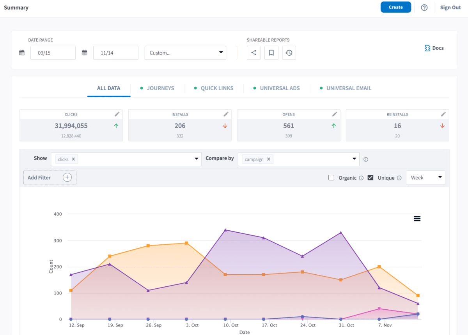Open the report history clock icon

point(289,53)
